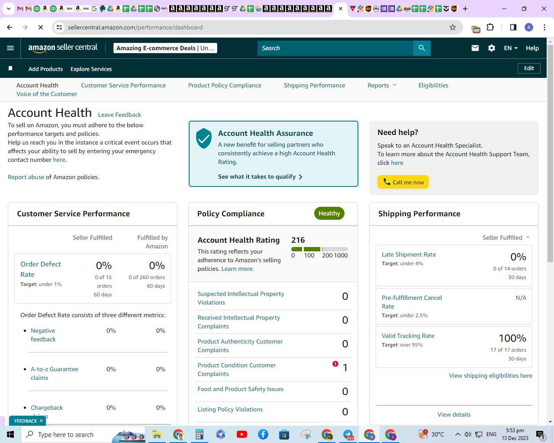Click the Account Health Rating score bar

pos(319,249)
